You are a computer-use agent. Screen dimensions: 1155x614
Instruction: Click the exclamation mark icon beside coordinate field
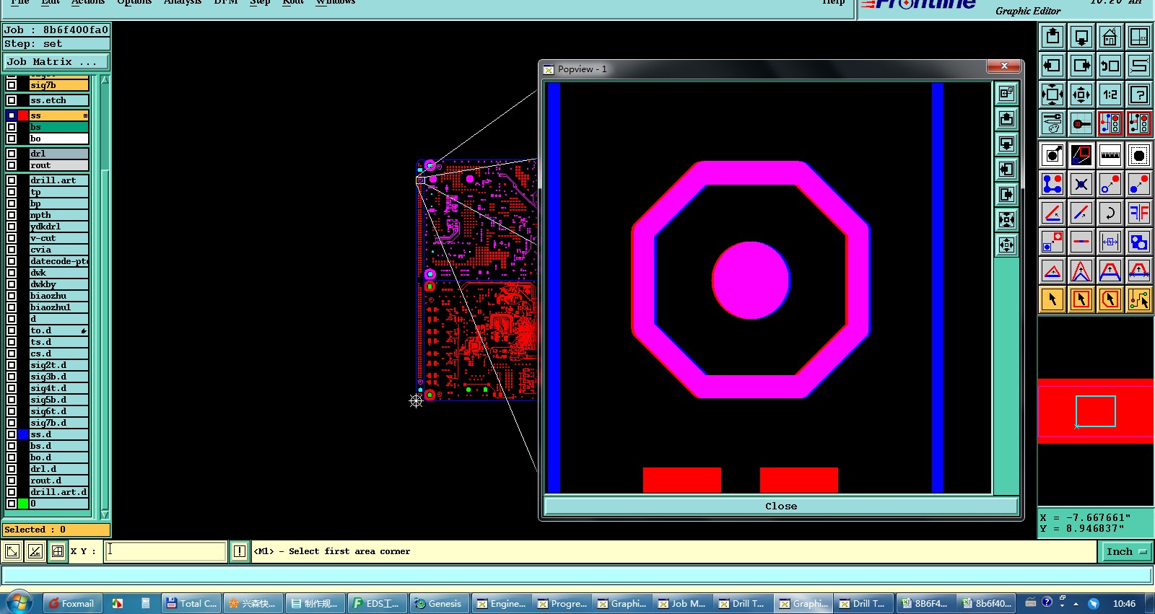pos(240,551)
